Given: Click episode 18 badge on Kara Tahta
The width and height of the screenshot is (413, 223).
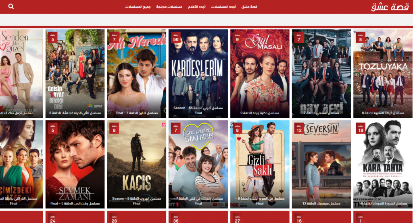Looking at the screenshot, I should pyautogui.click(x=360, y=128).
